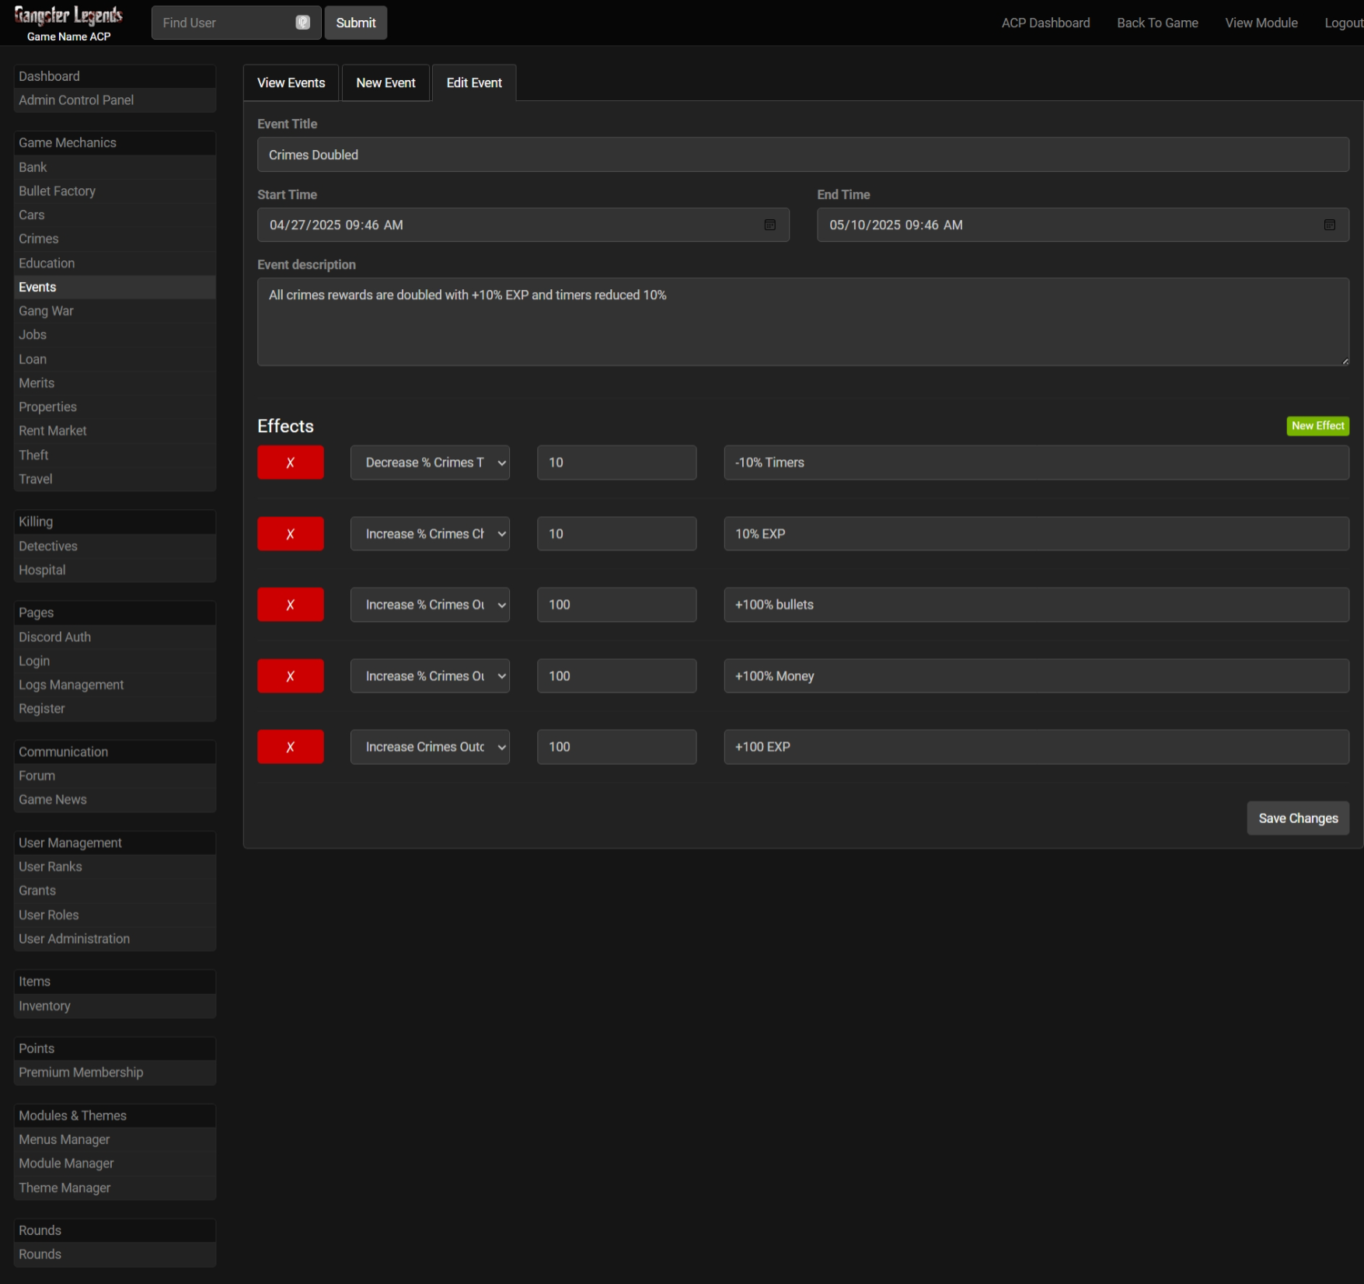Viewport: 1364px width, 1284px height.
Task: Click the Save Changes button
Action: click(1297, 818)
